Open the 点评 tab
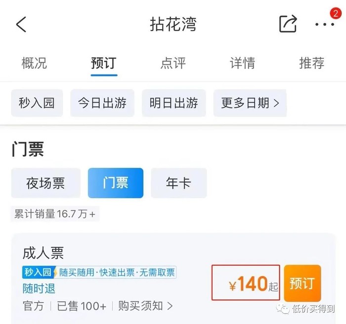Image resolution: width=346 pixels, height=324 pixels. click(173, 63)
